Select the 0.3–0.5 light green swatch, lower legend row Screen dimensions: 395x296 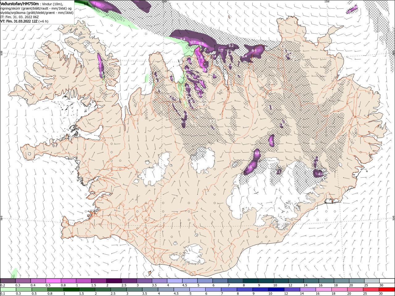(23, 290)
